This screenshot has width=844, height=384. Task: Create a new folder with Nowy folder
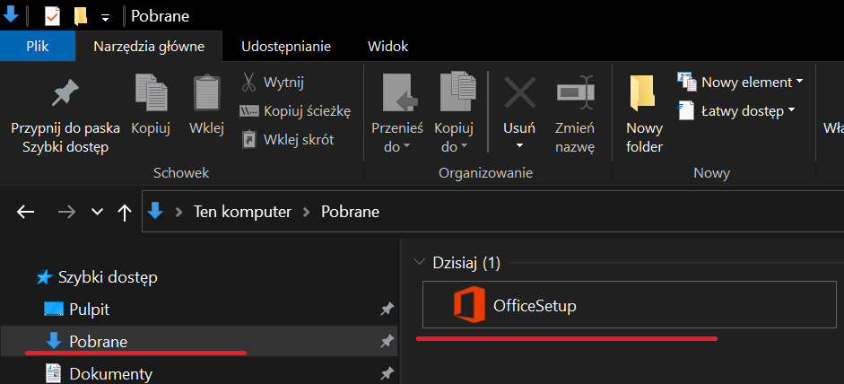(x=644, y=112)
